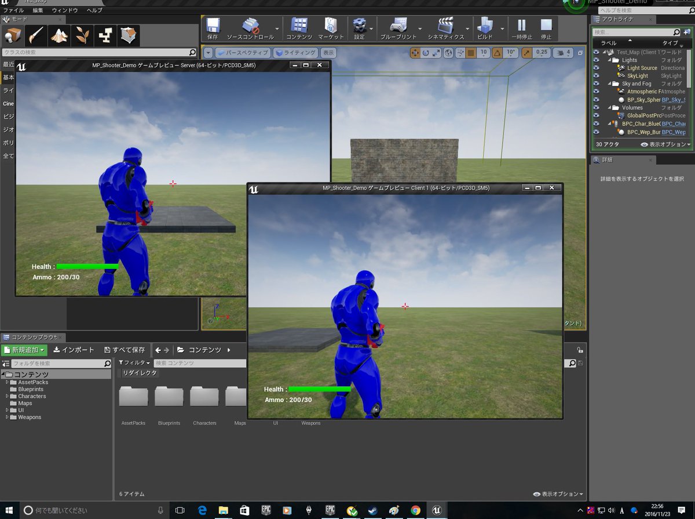This screenshot has width=695, height=519.
Task: Open the コンテンツ content toolbar icon
Action: click(x=299, y=26)
